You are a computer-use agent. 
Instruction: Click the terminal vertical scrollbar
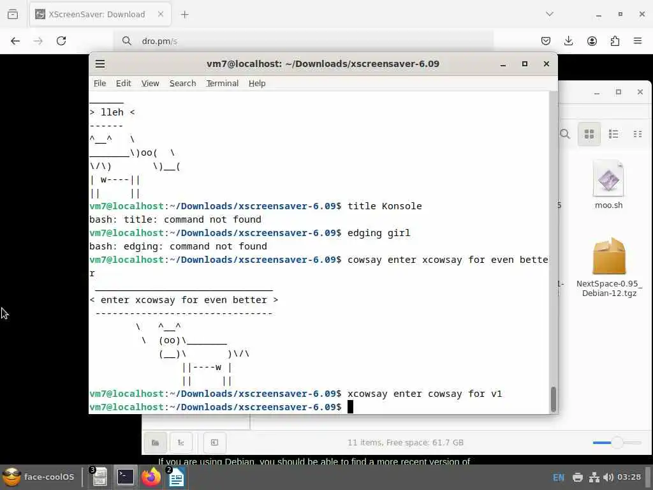tap(553, 399)
